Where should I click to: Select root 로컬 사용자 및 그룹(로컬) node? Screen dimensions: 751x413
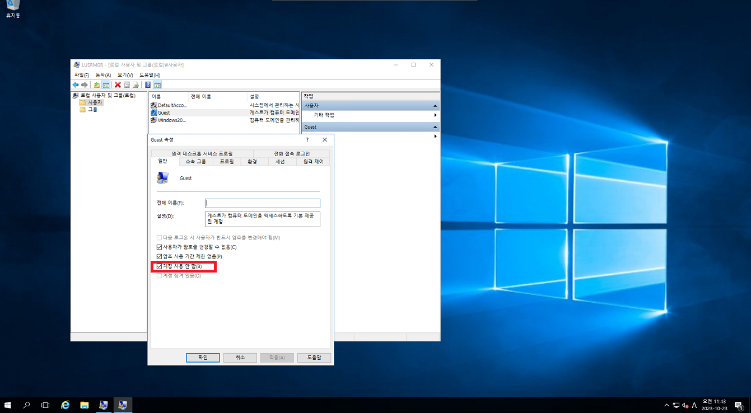pyautogui.click(x=104, y=96)
